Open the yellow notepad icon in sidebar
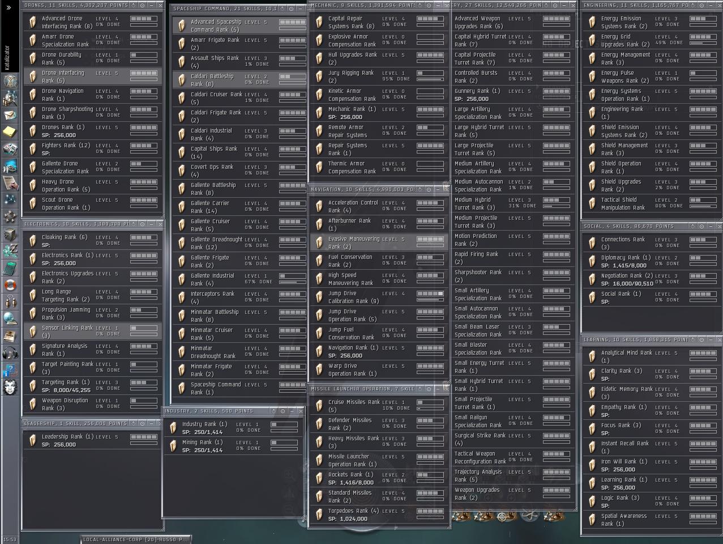723x544 pixels. [10, 132]
